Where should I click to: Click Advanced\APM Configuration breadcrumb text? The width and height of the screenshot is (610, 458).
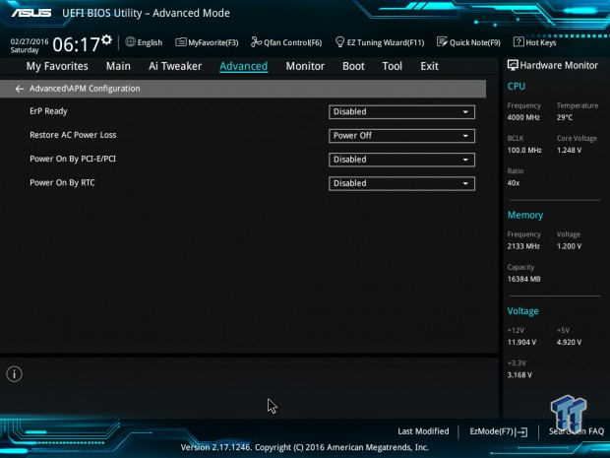coord(85,89)
